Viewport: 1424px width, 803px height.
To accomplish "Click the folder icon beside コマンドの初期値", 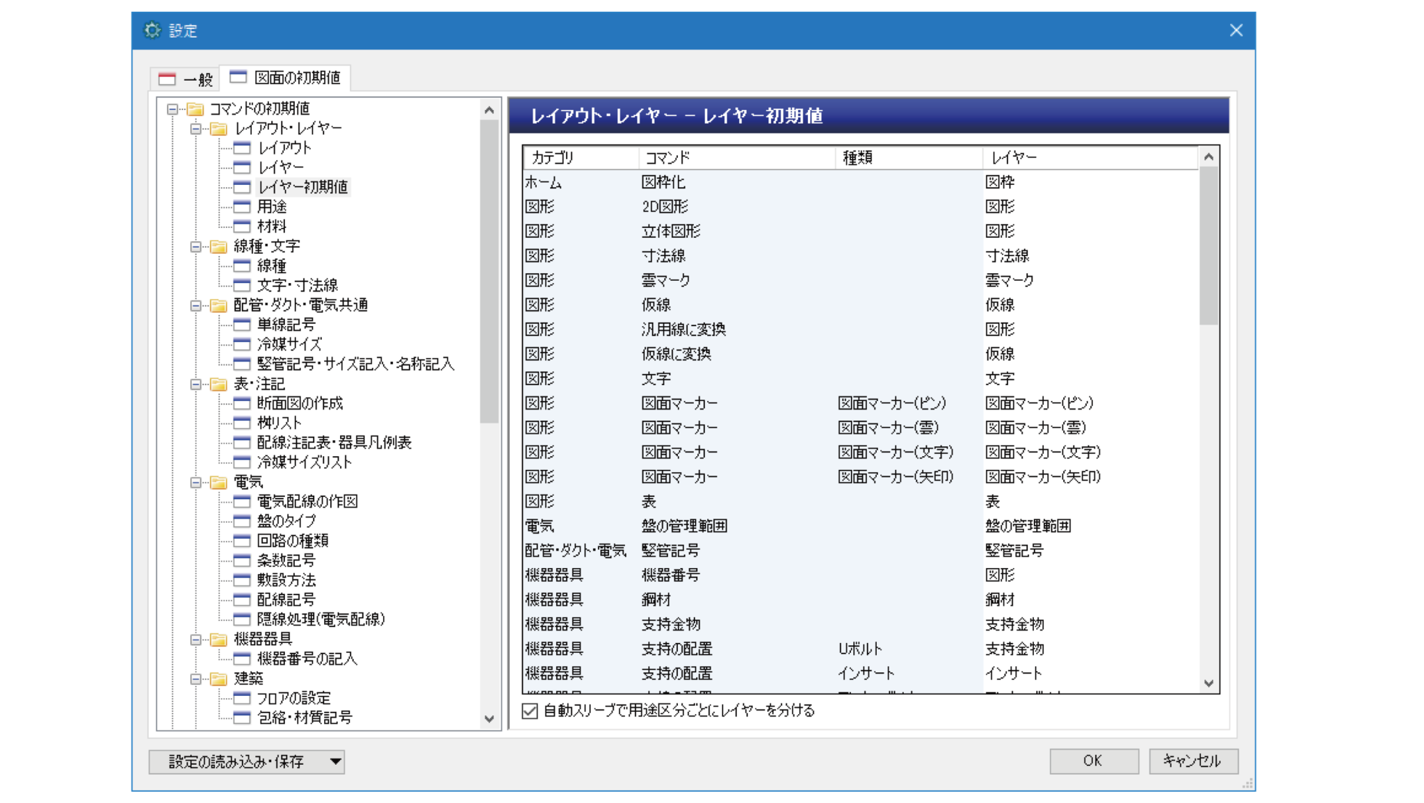I will click(x=195, y=108).
